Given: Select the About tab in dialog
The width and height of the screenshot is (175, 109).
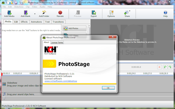Looking at the screenshot, I should pyautogui.click(x=46, y=42).
